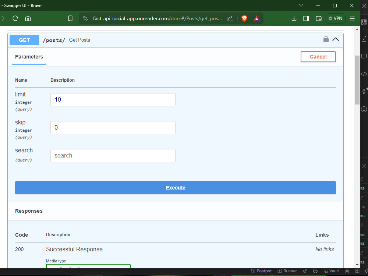Click the 'Responses' heading
Image resolution: width=368 pixels, height=276 pixels.
pos(29,211)
